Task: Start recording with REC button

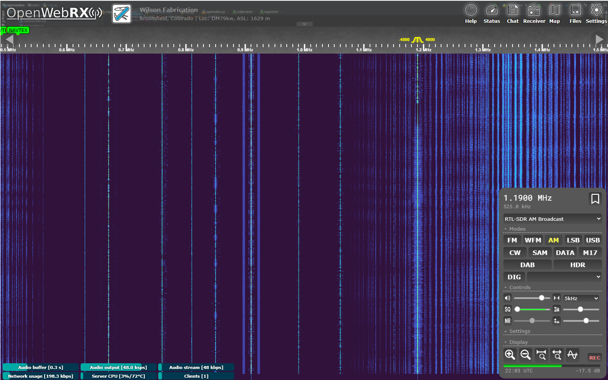Action: click(595, 358)
